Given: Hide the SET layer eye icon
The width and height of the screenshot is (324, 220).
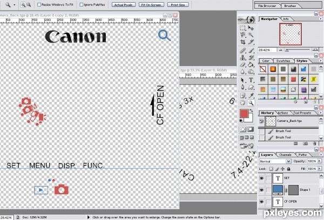Looking at the screenshot, I should pyautogui.click(x=261, y=178).
